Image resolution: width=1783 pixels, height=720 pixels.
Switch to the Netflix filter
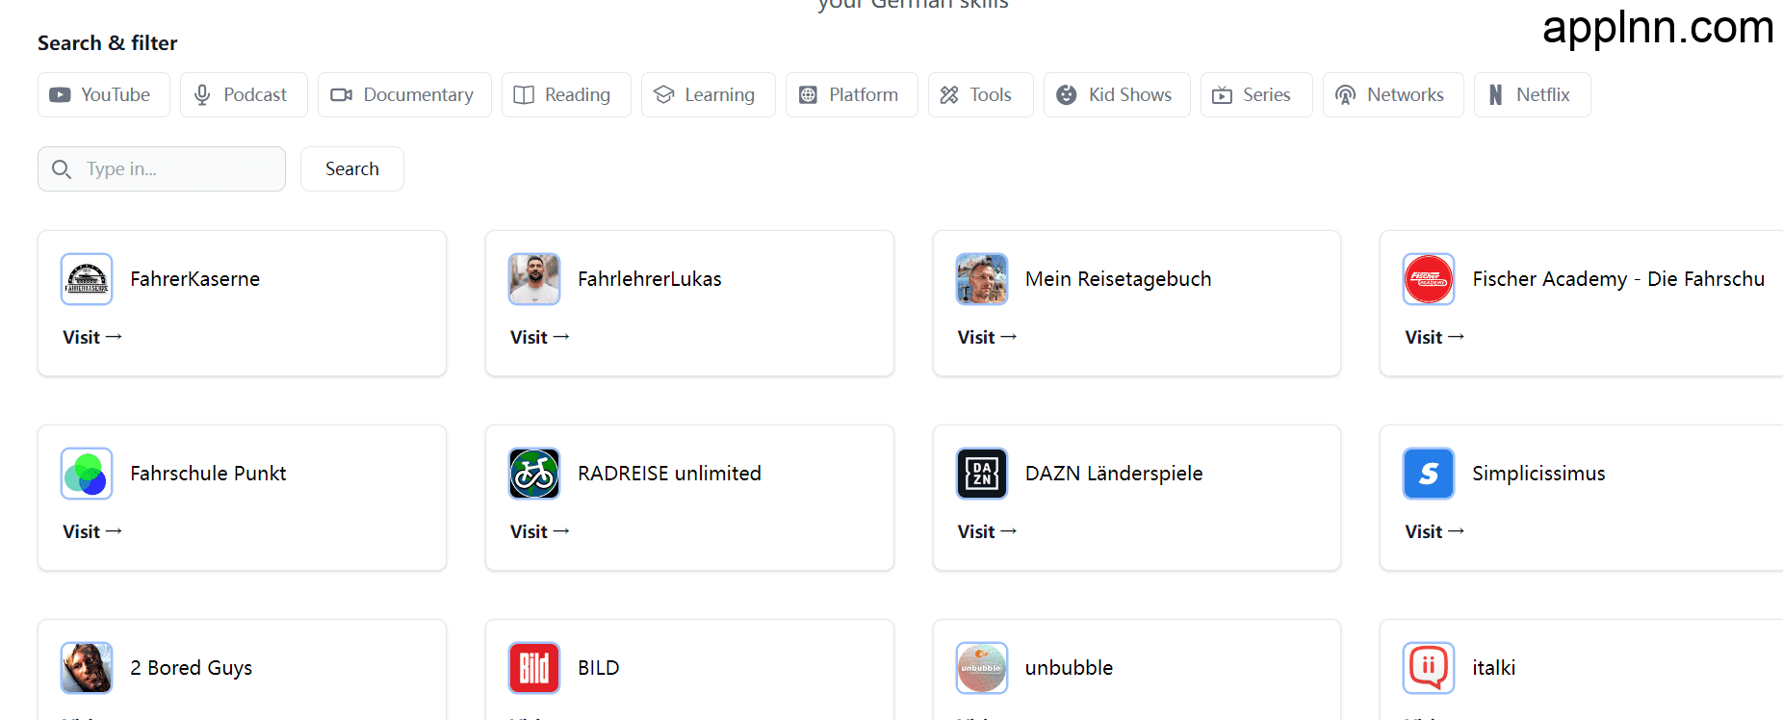[1532, 95]
